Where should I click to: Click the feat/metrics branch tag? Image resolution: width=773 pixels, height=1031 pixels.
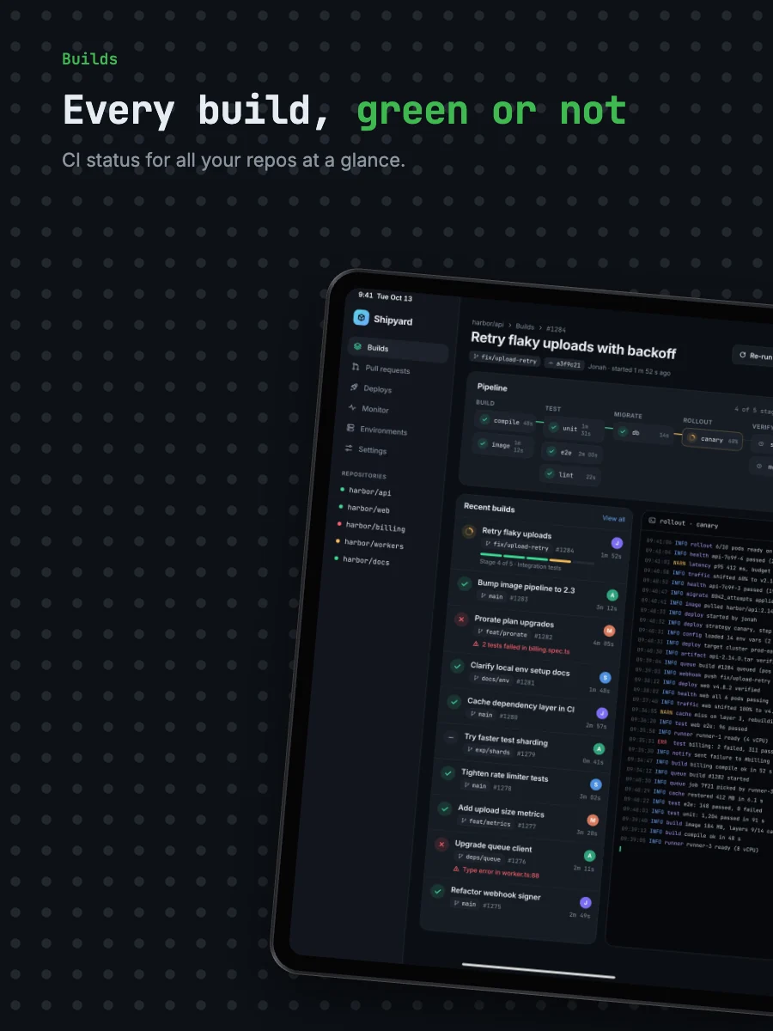pos(487,823)
